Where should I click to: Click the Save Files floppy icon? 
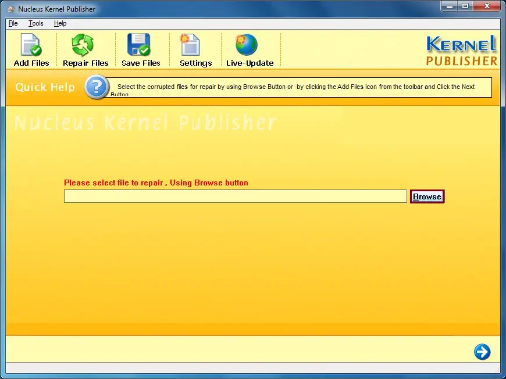(x=139, y=45)
